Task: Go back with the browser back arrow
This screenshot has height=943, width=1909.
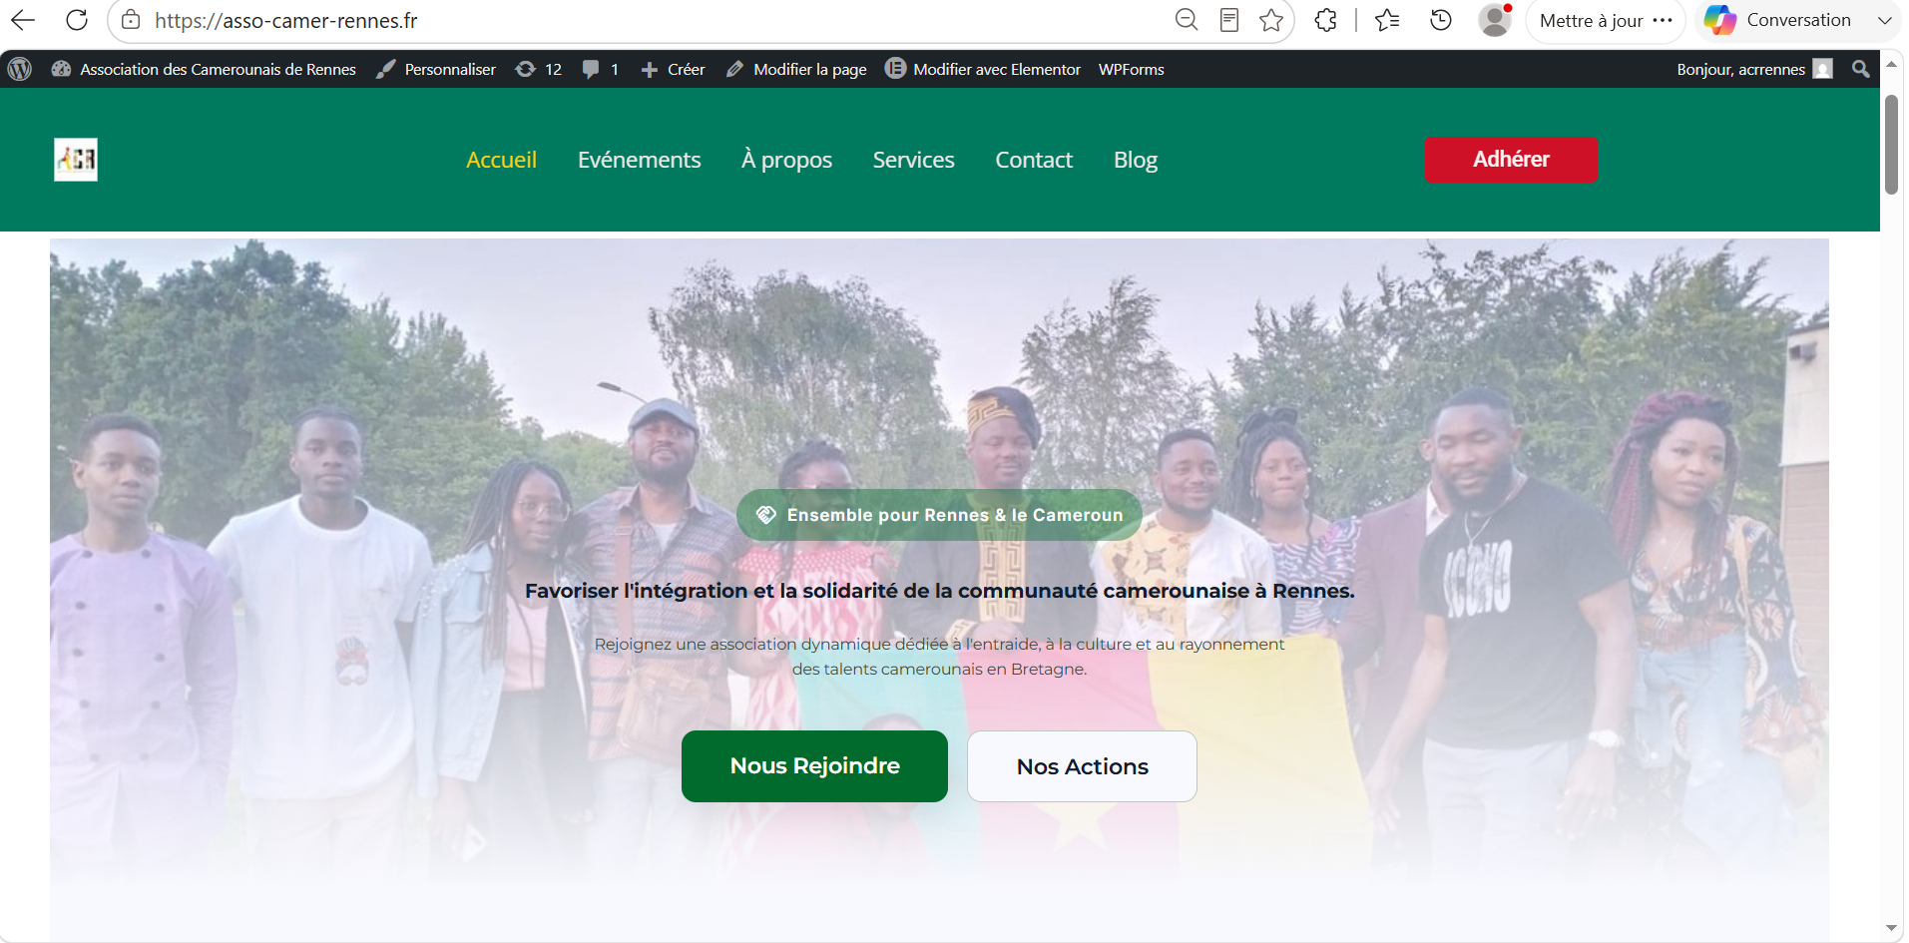Action: 23,20
